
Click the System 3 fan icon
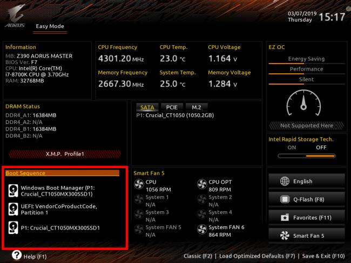[x=139, y=214]
